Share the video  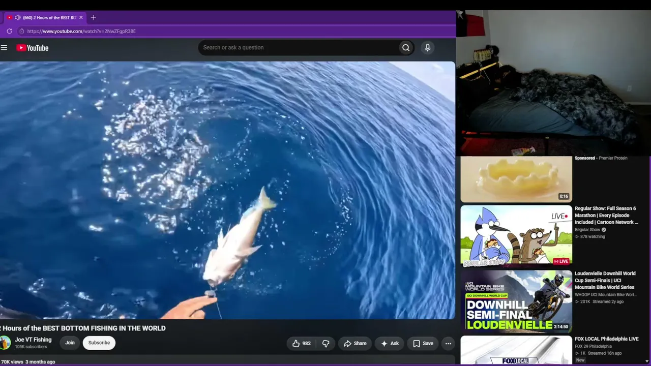[x=355, y=344]
